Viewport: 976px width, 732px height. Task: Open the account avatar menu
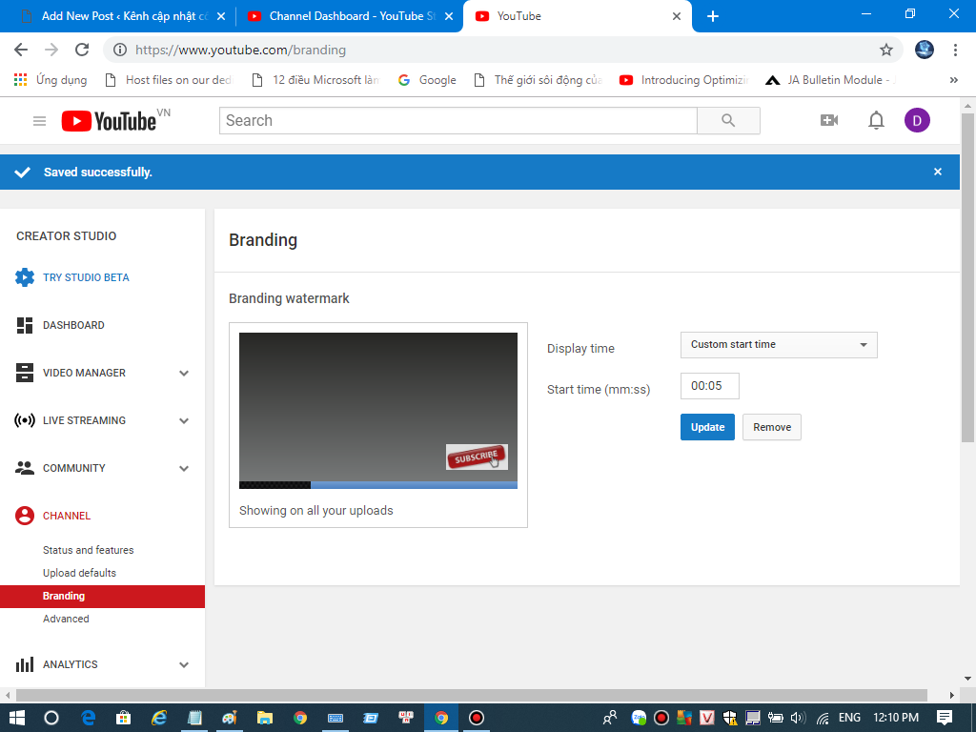coord(917,120)
